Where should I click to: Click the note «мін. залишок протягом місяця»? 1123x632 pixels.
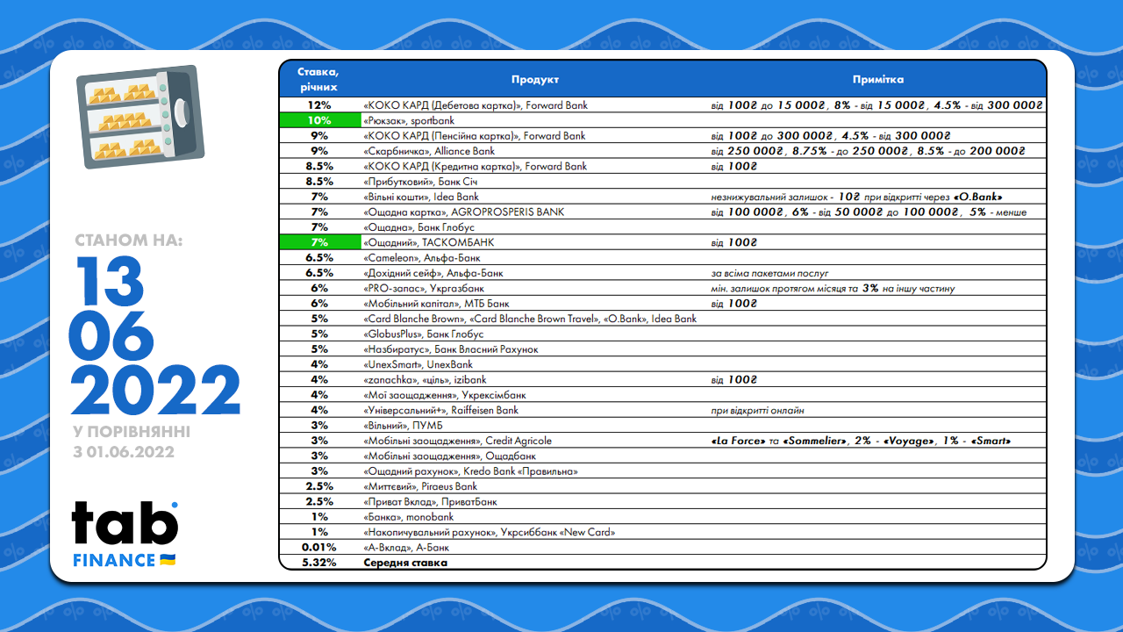[833, 288]
